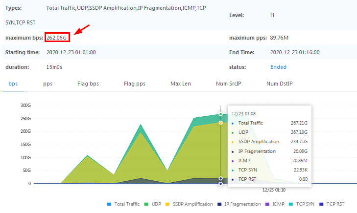Click the yellow SSDP data point marker on the chart
Viewport: 357px width, 213px height.
221,123
